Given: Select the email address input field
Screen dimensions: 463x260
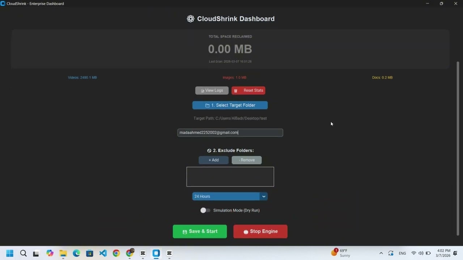Looking at the screenshot, I should click(x=230, y=133).
